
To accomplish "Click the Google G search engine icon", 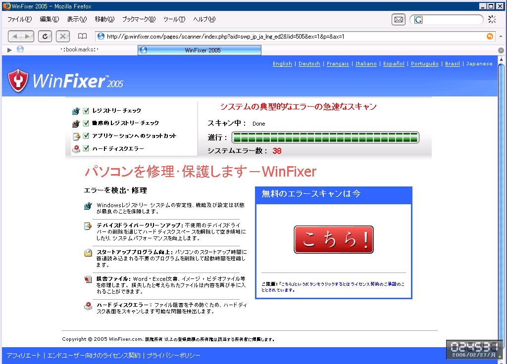I will (418, 20).
